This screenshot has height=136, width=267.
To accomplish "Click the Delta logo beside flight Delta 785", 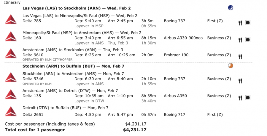I will [11, 20].
